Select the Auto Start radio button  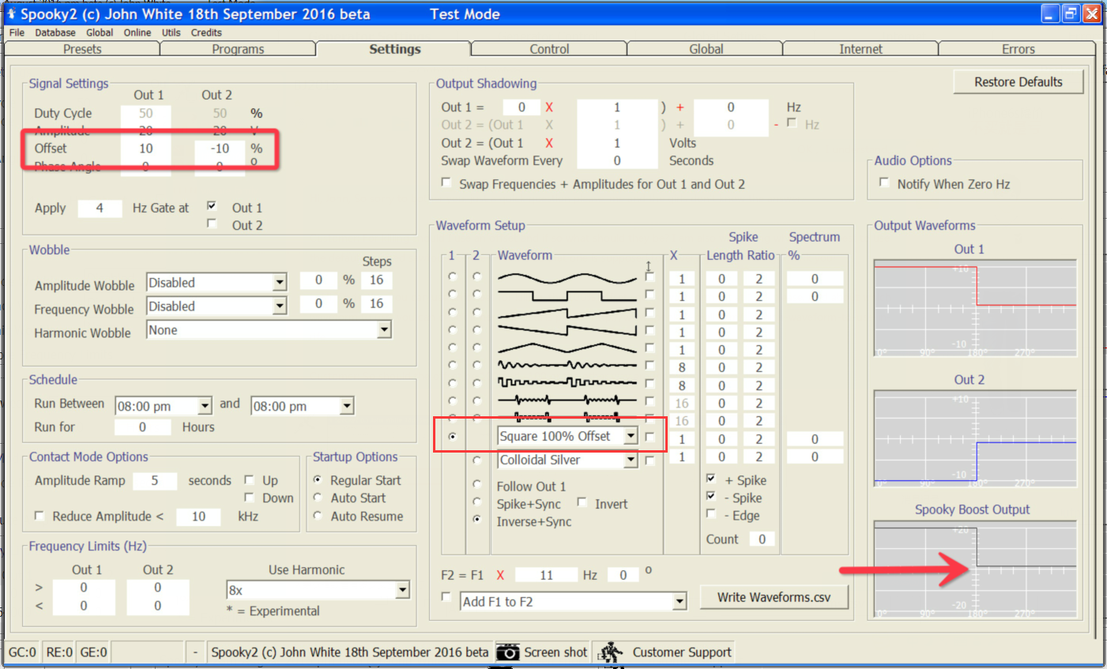tap(318, 498)
